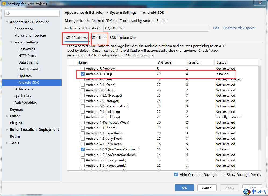Click the Edit link for SDK location

216,28
